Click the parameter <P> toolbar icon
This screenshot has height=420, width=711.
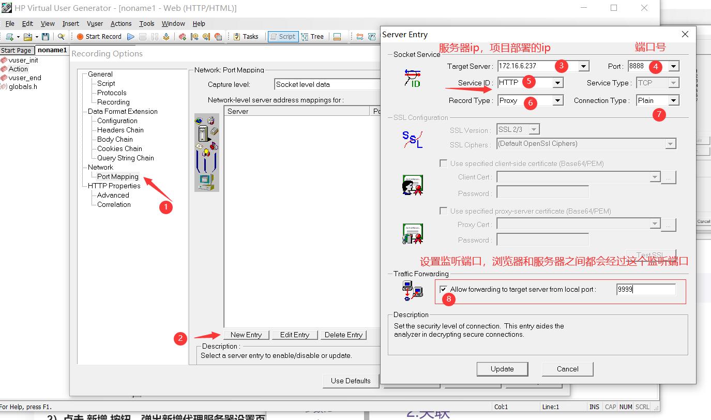coord(372,36)
